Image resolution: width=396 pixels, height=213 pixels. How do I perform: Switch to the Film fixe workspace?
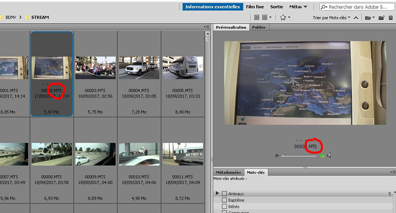(255, 7)
